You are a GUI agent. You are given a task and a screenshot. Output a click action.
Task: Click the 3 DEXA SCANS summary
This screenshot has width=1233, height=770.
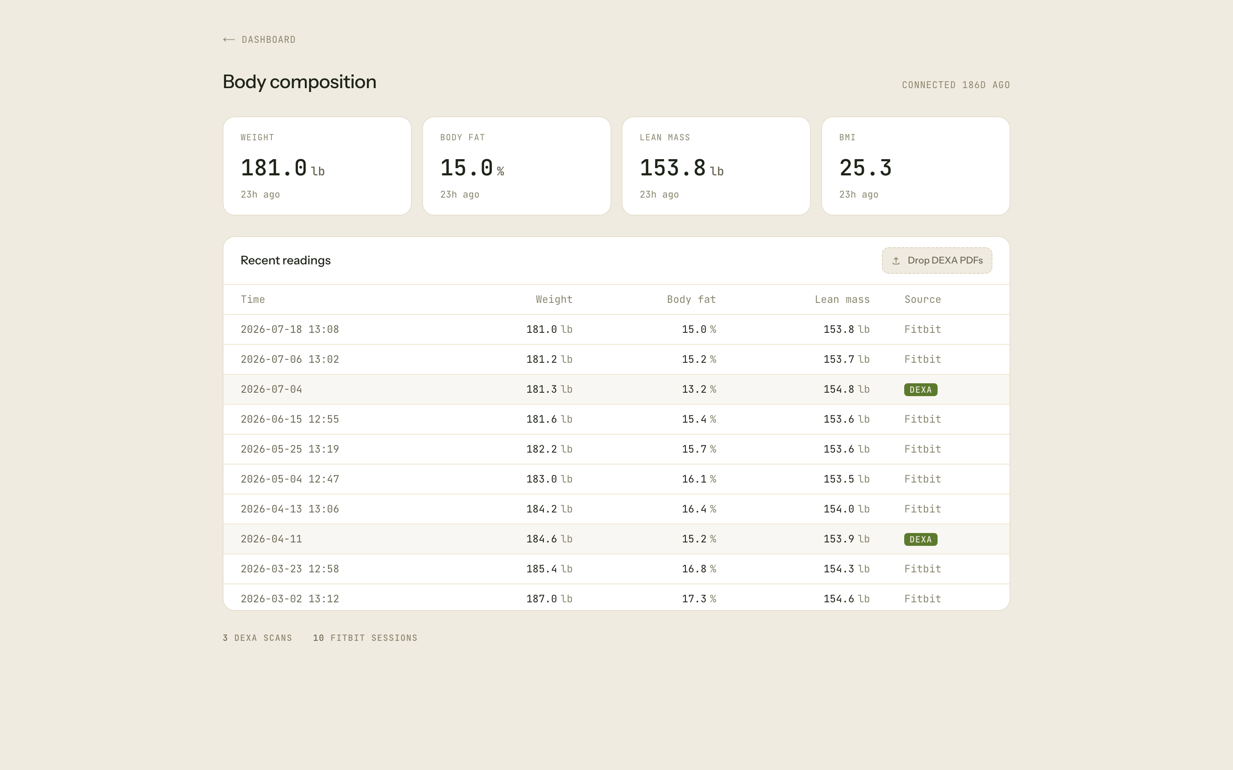pyautogui.click(x=257, y=638)
